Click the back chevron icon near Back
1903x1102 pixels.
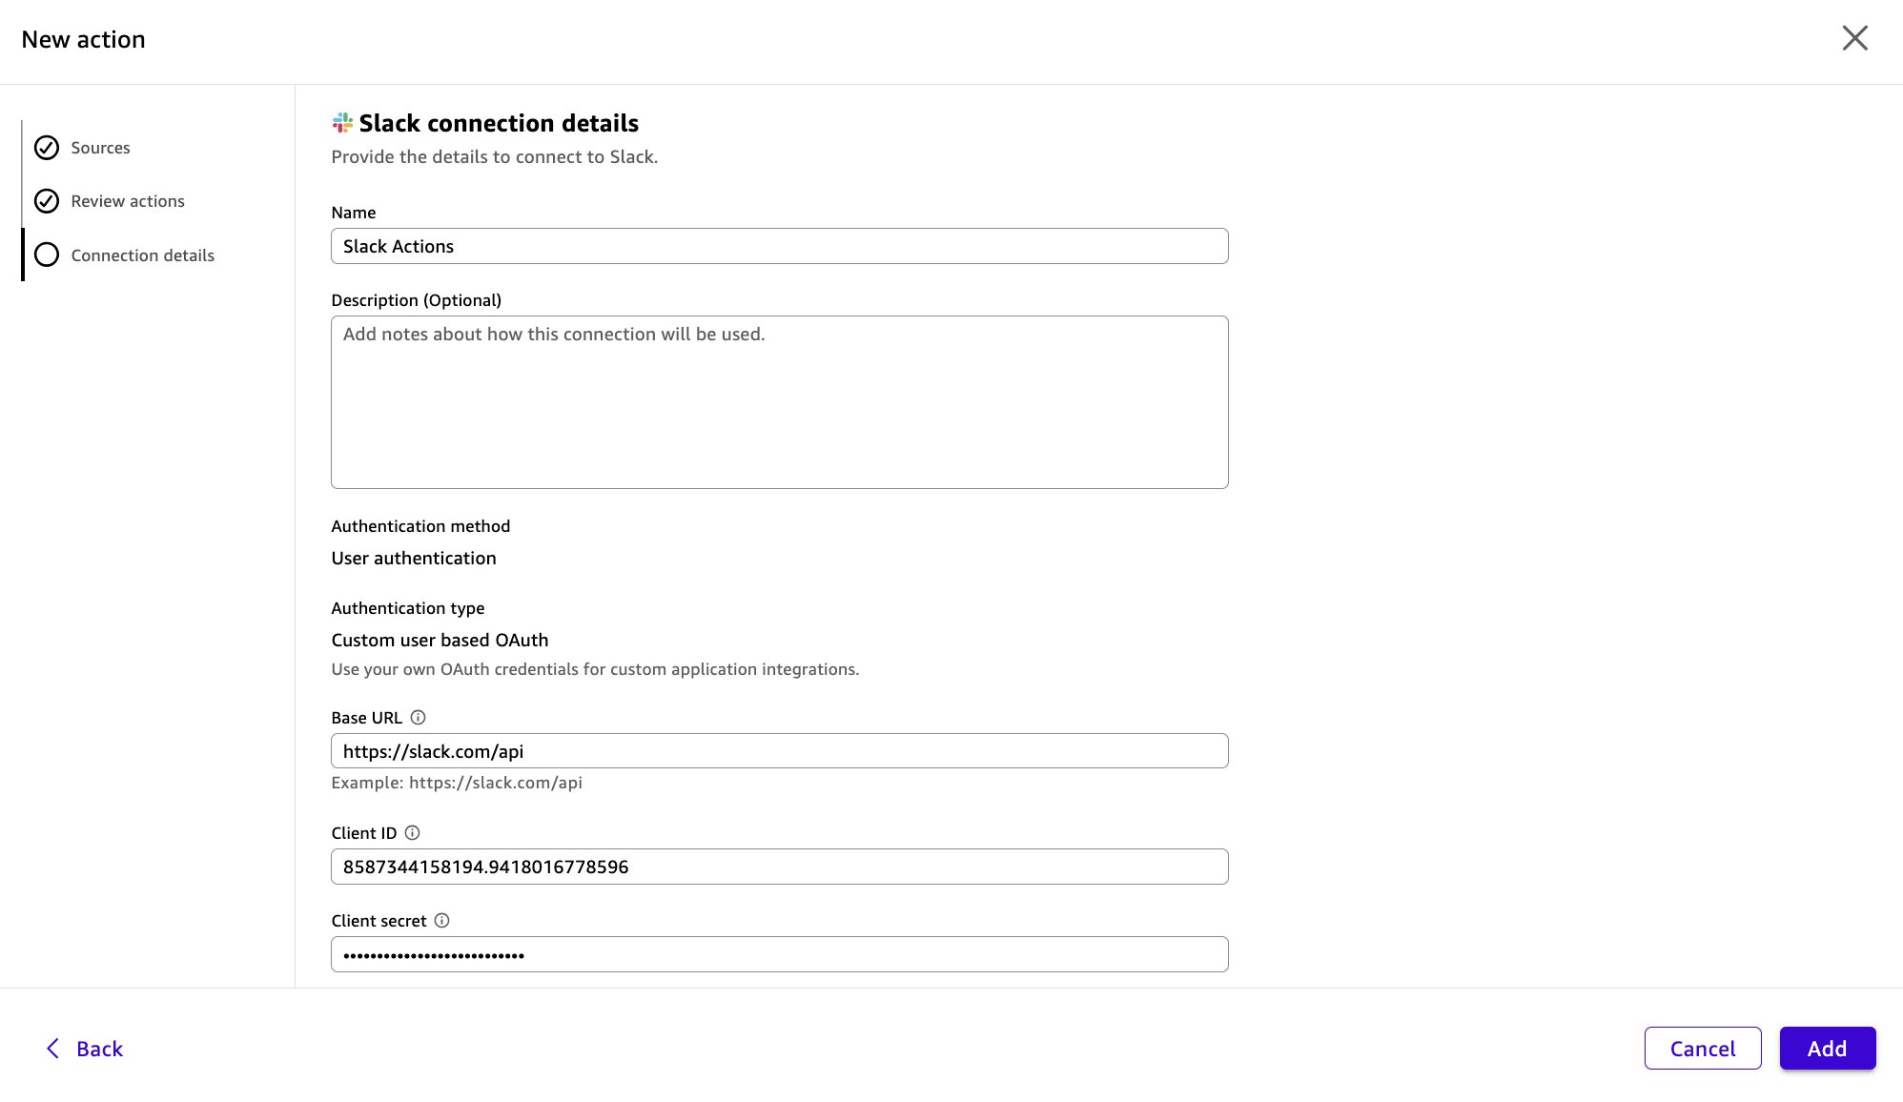[x=52, y=1049]
